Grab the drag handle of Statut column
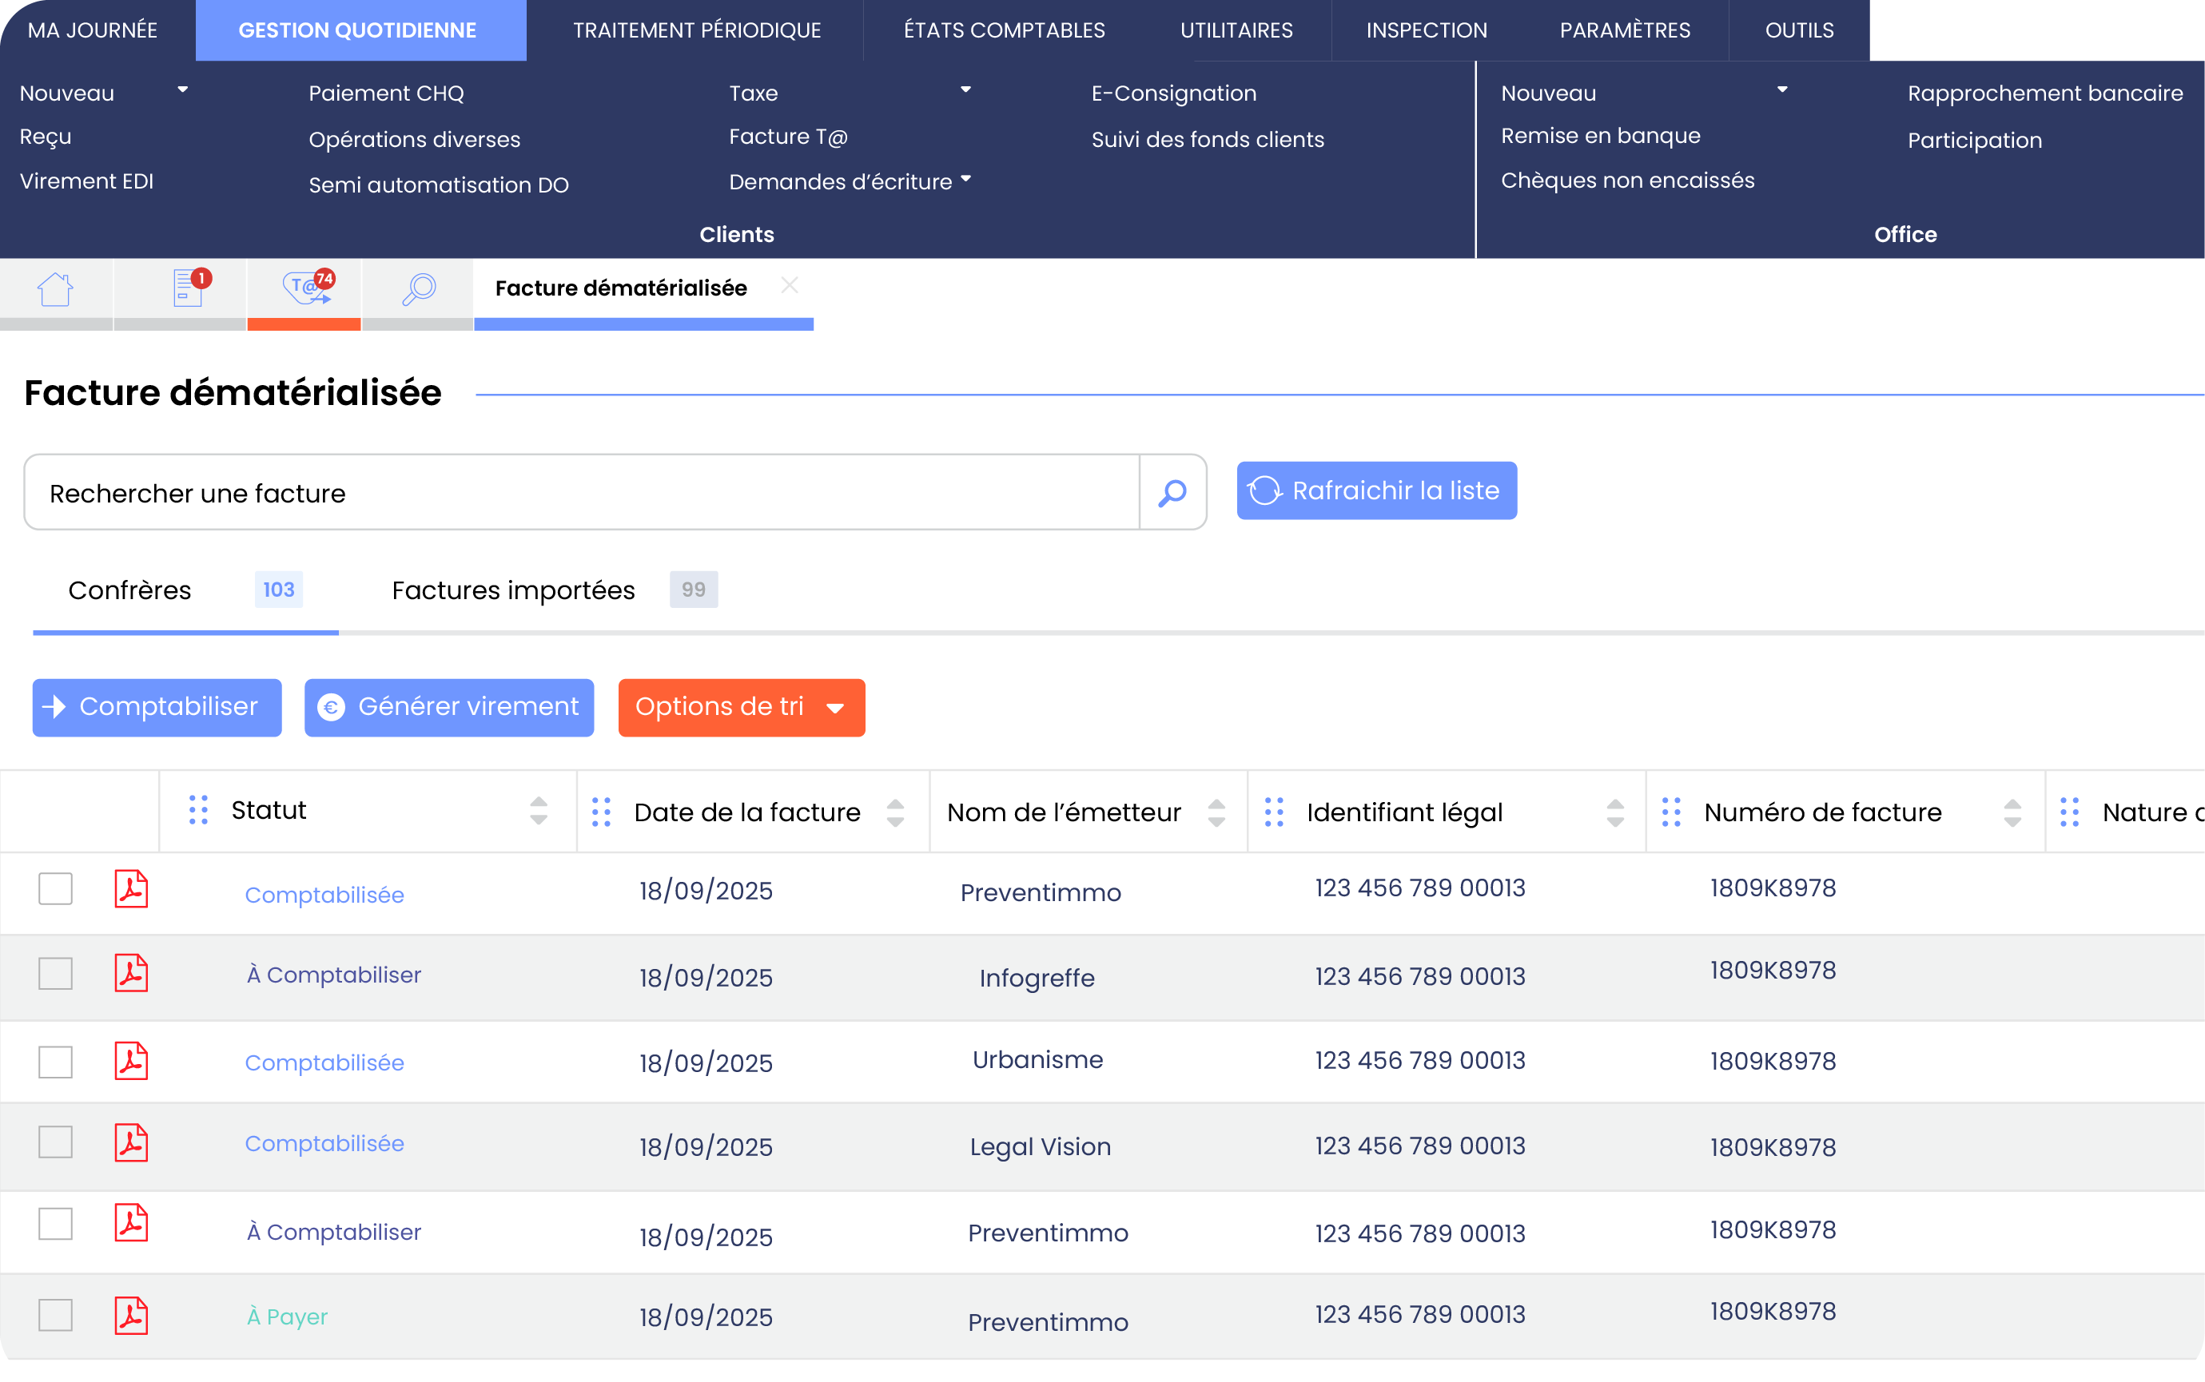2205x1382 pixels. (x=197, y=811)
